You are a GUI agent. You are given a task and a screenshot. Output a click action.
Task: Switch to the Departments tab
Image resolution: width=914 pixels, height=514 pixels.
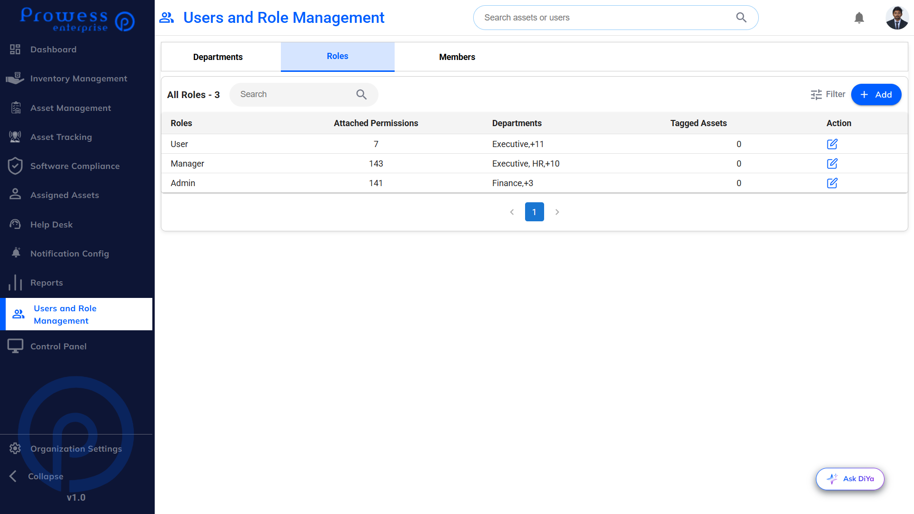(x=218, y=57)
